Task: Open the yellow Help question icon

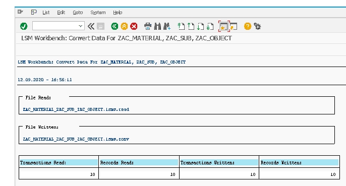Action: pyautogui.click(x=248, y=26)
